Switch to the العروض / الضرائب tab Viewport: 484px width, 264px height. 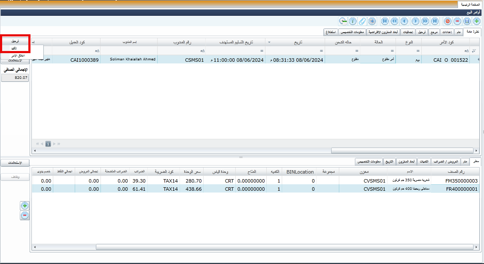(445, 162)
